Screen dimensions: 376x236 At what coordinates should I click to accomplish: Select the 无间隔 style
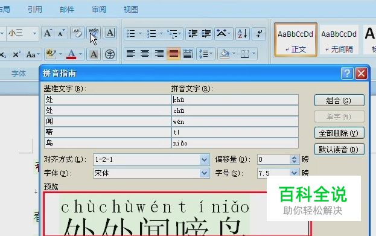coord(339,40)
